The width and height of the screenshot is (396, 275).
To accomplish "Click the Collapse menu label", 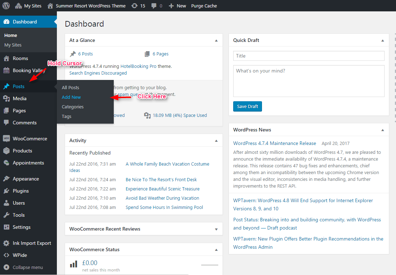I will (28, 267).
